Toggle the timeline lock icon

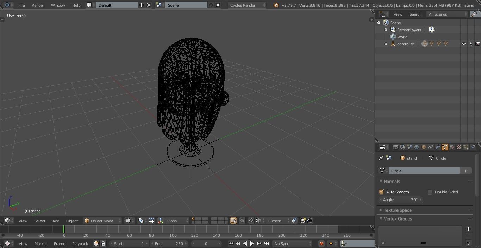point(103,243)
